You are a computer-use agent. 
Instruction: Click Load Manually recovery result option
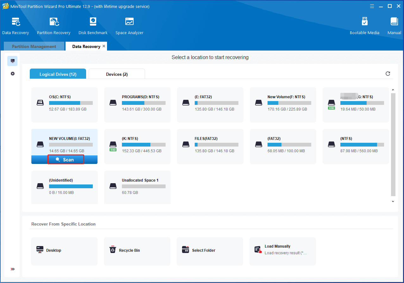click(282, 250)
